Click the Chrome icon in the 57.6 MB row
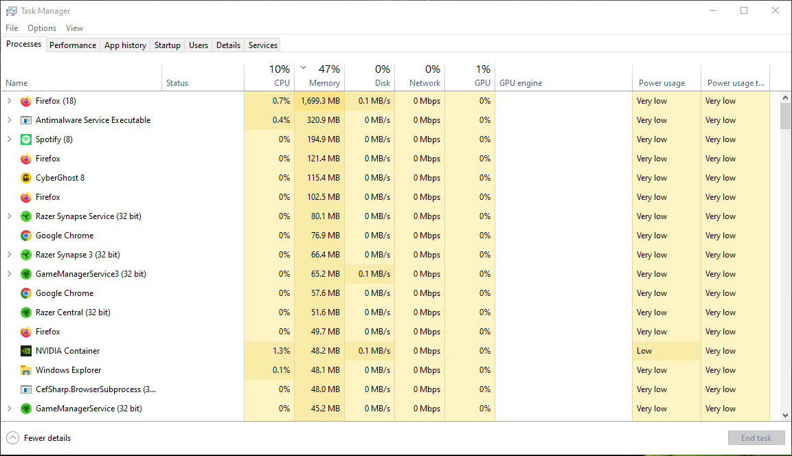792x456 pixels. point(26,293)
